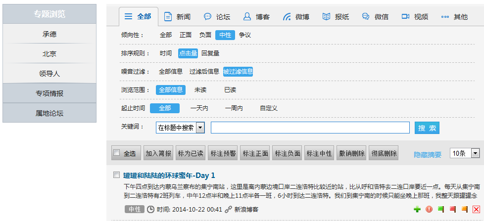This screenshot has height=221, width=484.
Task: Click the clock icon next to 时间
Action: click(x=151, y=209)
